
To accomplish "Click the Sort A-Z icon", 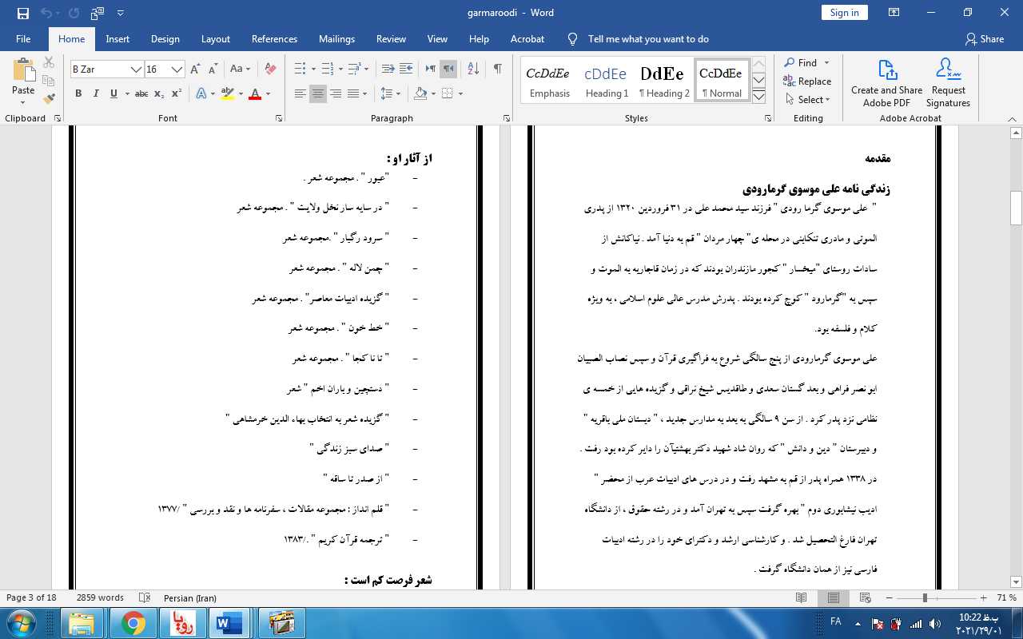I will pos(472,69).
